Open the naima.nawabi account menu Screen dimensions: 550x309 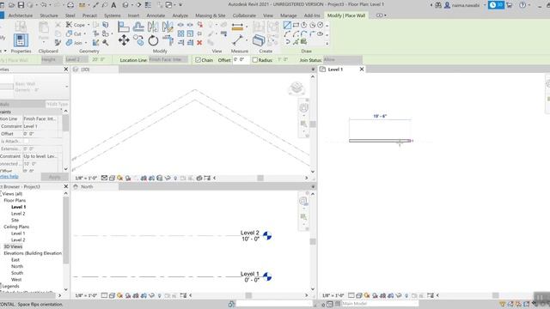pyautogui.click(x=465, y=5)
